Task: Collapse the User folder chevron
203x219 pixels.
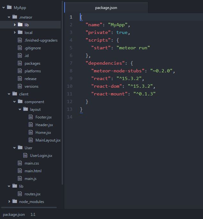Action: coord(14,148)
